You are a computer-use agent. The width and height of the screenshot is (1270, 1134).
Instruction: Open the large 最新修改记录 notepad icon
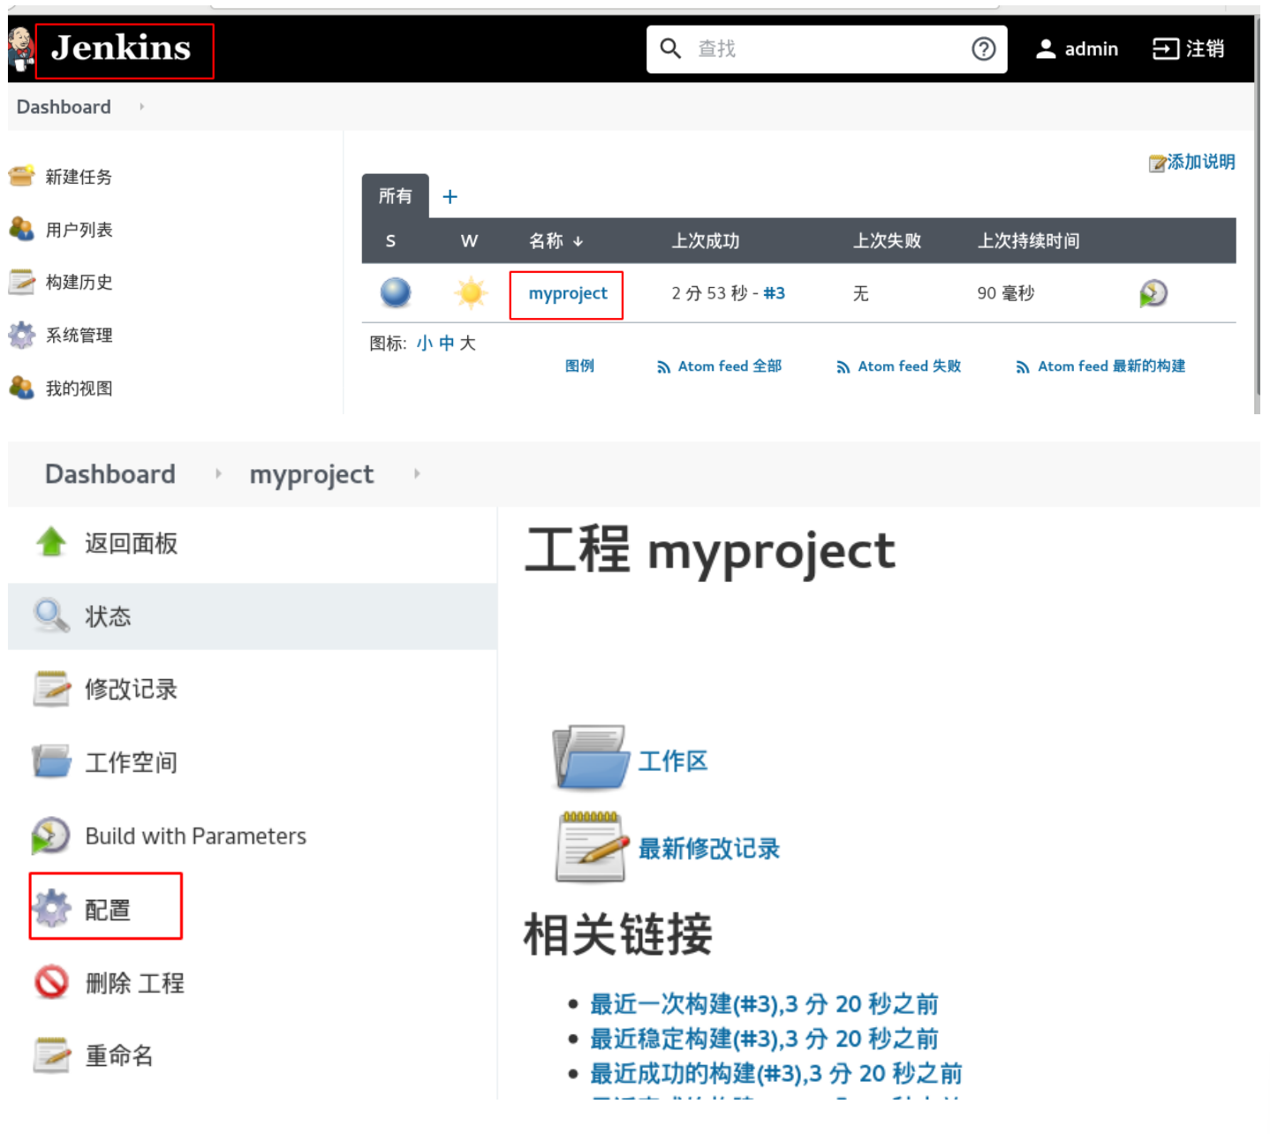[590, 848]
